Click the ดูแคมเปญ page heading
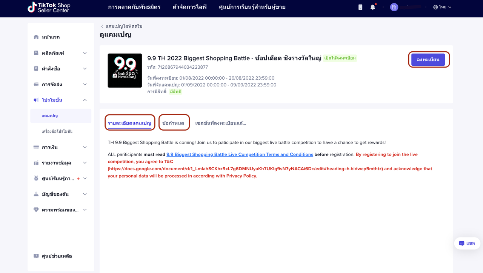Viewport: 483px width, 273px height. [x=115, y=35]
